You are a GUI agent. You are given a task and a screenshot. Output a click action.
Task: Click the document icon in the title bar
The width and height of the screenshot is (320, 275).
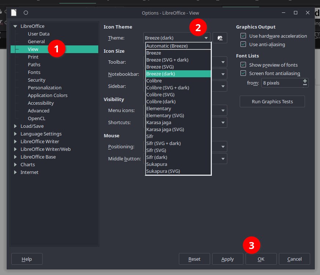(x=14, y=13)
